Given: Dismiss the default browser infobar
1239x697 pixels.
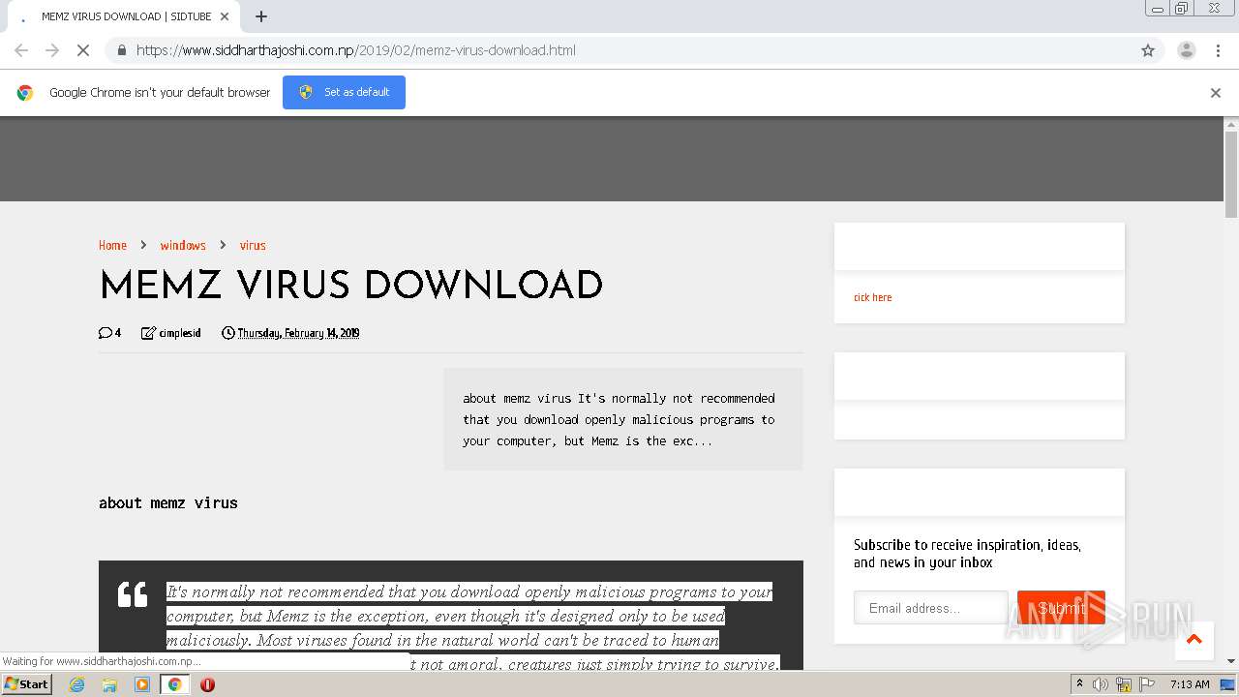Looking at the screenshot, I should (x=1216, y=93).
